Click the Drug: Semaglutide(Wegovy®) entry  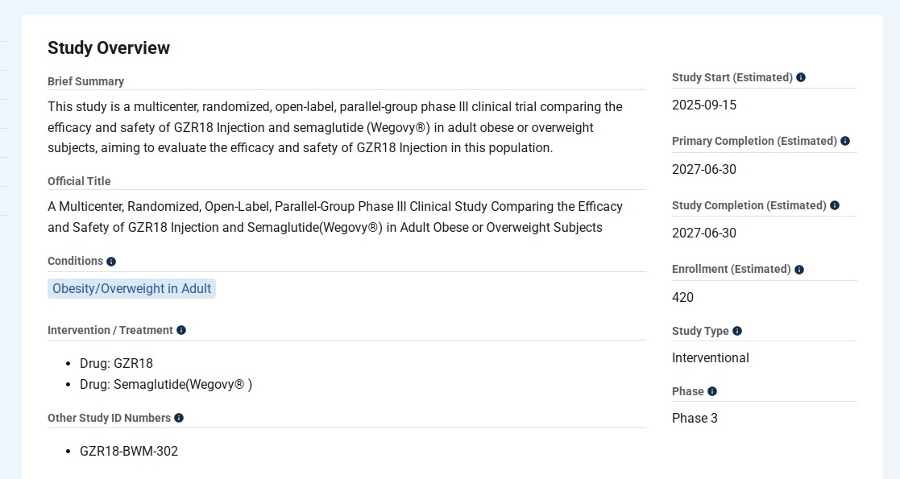tap(166, 384)
